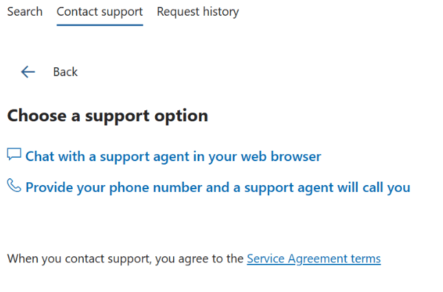
Task: Switch to the Search tab
Action: pyautogui.click(x=24, y=12)
